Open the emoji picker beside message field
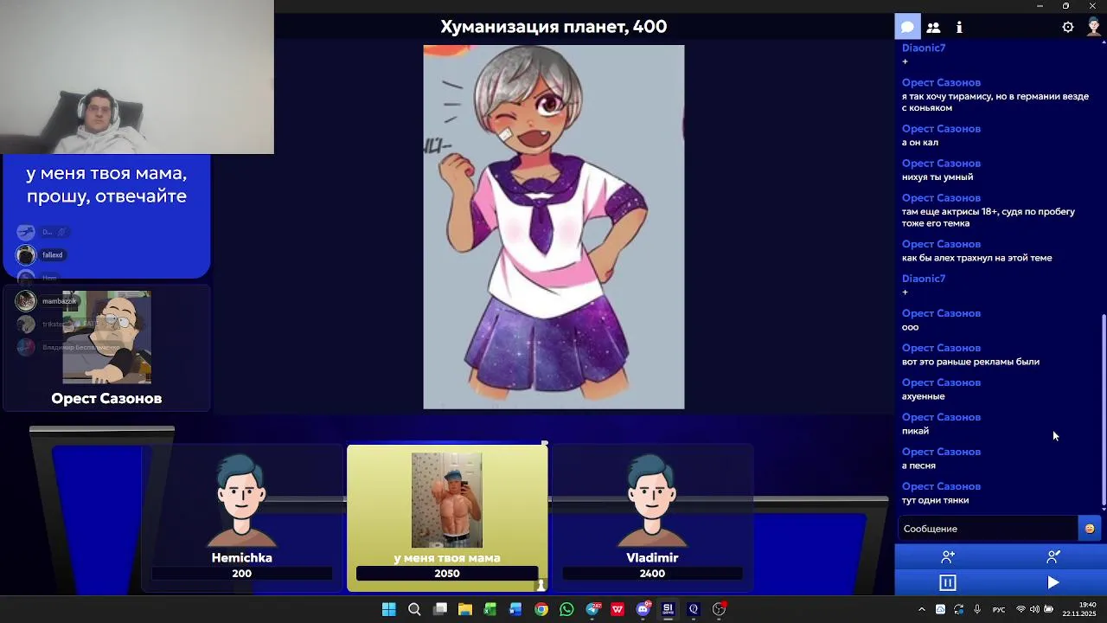 [x=1090, y=529]
